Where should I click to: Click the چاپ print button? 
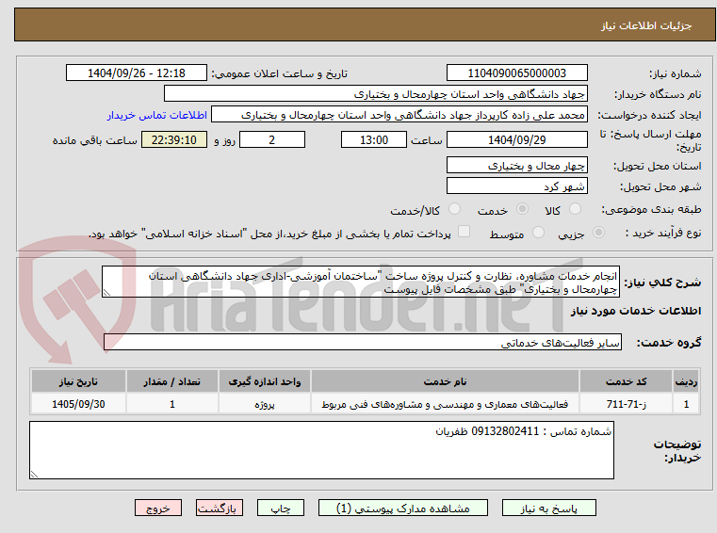click(x=281, y=508)
